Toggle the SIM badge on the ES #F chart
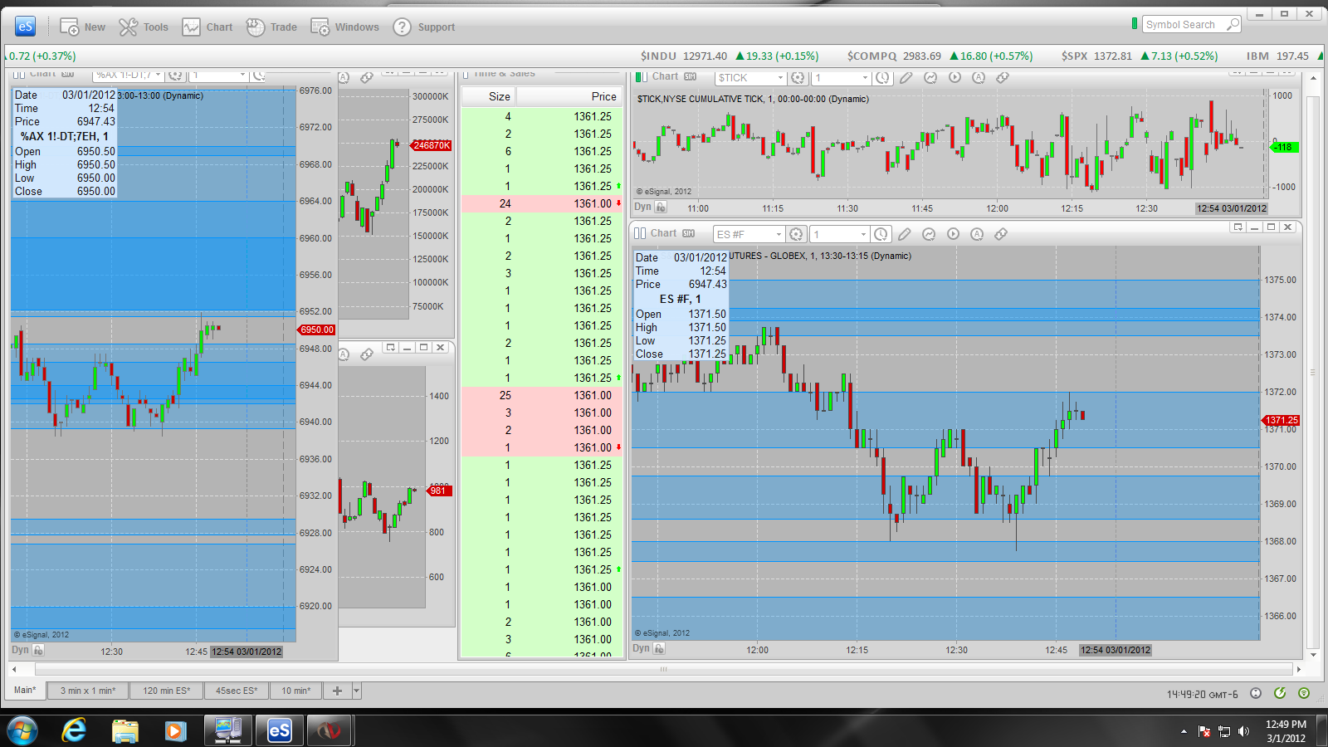Viewport: 1328px width, 747px height. 689,233
